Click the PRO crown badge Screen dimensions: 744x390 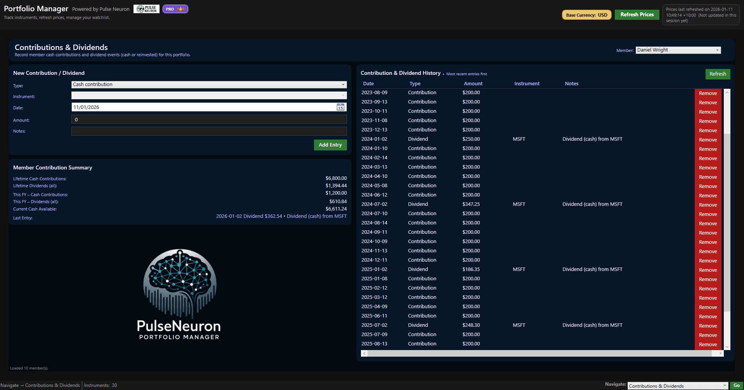(x=175, y=9)
